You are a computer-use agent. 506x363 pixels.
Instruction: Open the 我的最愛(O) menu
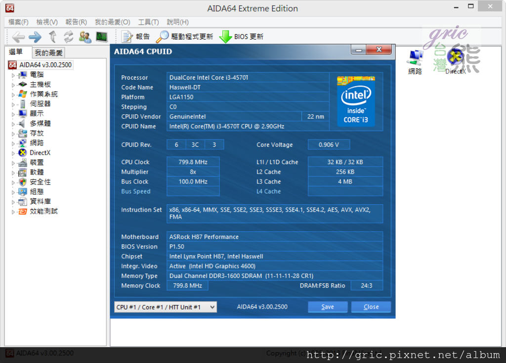112,22
